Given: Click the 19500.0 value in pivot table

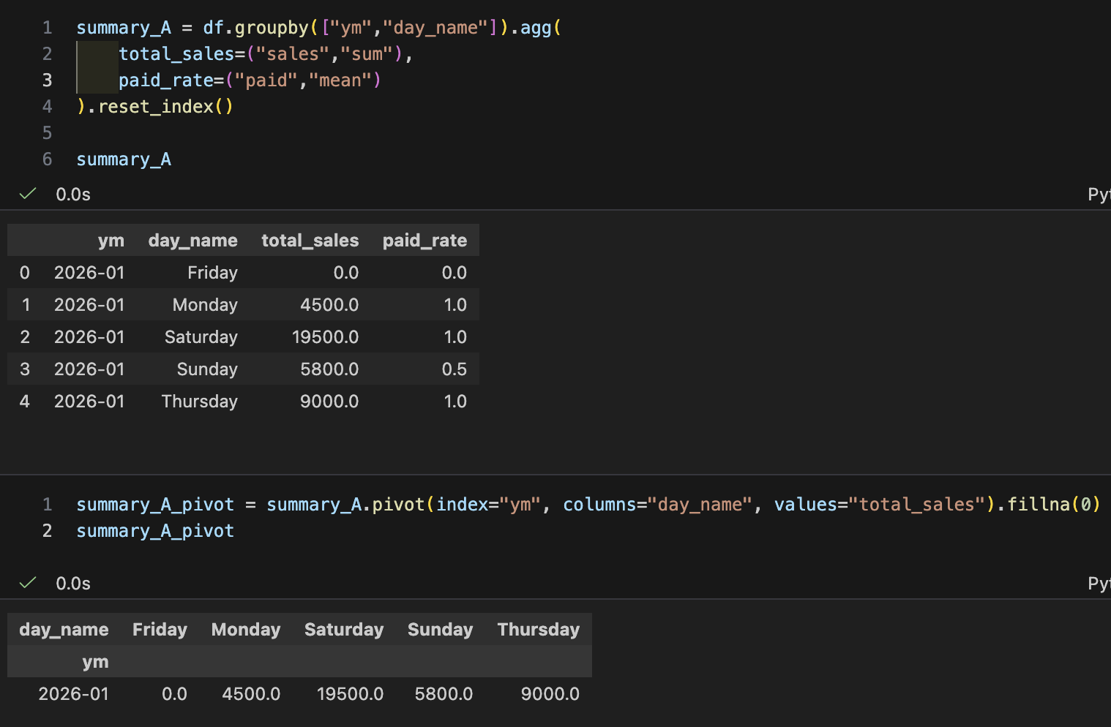Looking at the screenshot, I should [x=350, y=694].
